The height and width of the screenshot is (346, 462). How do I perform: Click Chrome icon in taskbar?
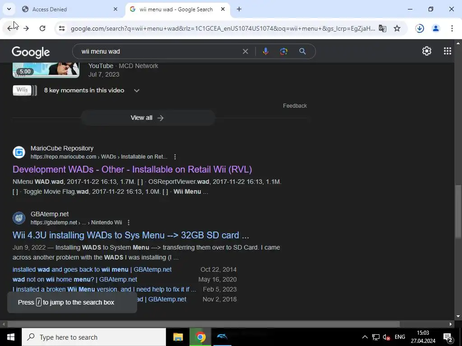tap(200, 337)
